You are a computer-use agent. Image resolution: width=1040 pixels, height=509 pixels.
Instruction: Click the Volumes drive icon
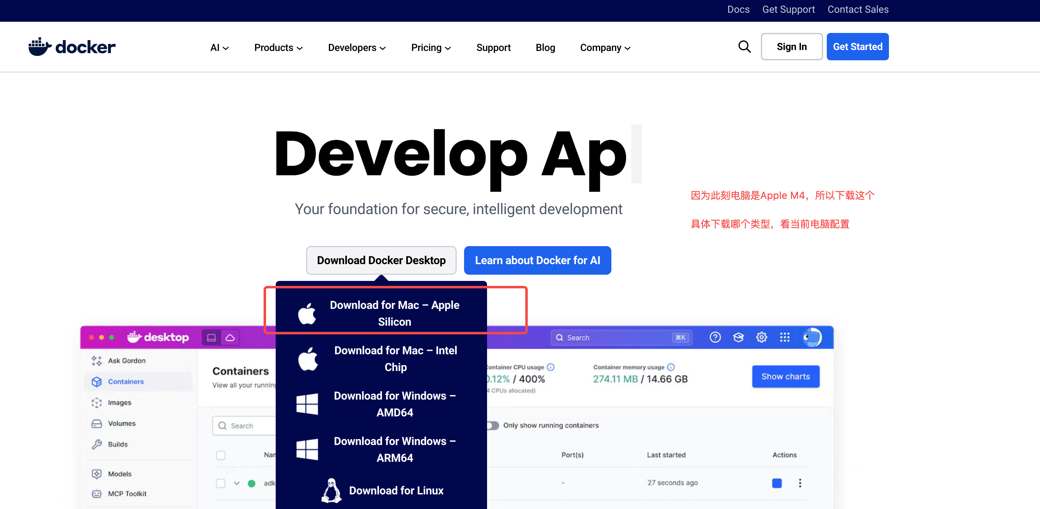tap(96, 424)
